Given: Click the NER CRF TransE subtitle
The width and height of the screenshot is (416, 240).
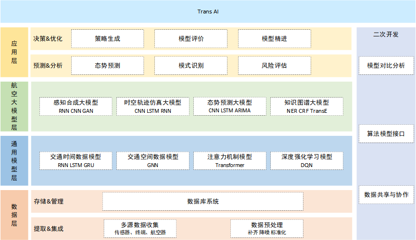Looking at the screenshot, I should pos(307,111).
